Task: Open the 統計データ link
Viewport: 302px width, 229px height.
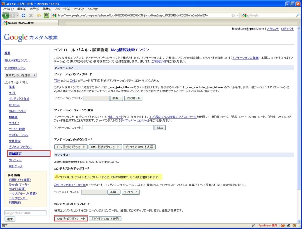Action: coord(15,166)
